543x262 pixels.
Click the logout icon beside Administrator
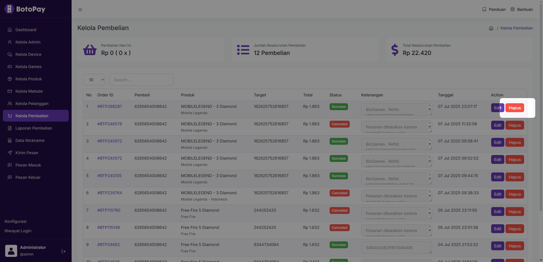click(x=64, y=251)
